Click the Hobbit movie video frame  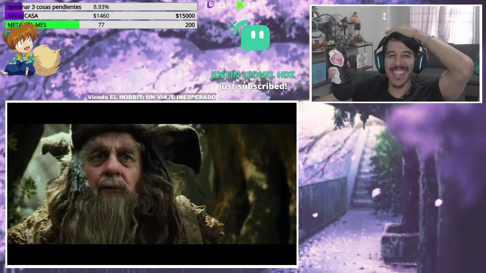click(x=152, y=184)
